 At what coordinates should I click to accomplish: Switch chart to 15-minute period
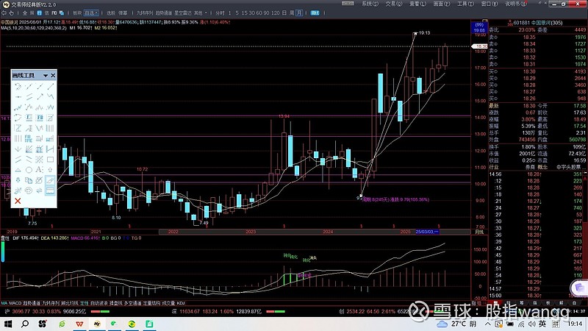click(x=244, y=13)
